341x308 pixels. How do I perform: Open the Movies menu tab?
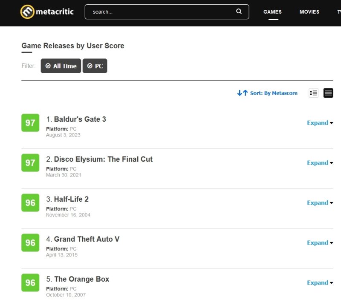click(x=309, y=12)
